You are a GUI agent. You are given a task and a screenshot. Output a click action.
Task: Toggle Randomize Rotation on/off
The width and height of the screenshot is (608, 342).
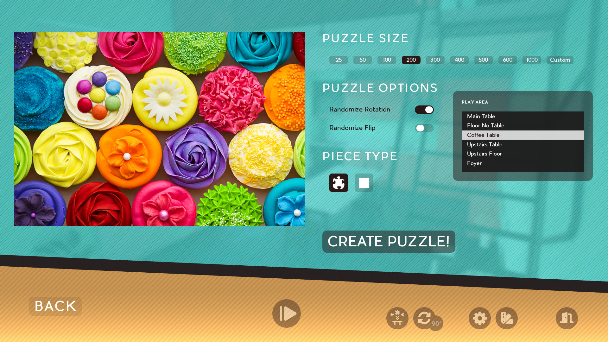coord(424,109)
